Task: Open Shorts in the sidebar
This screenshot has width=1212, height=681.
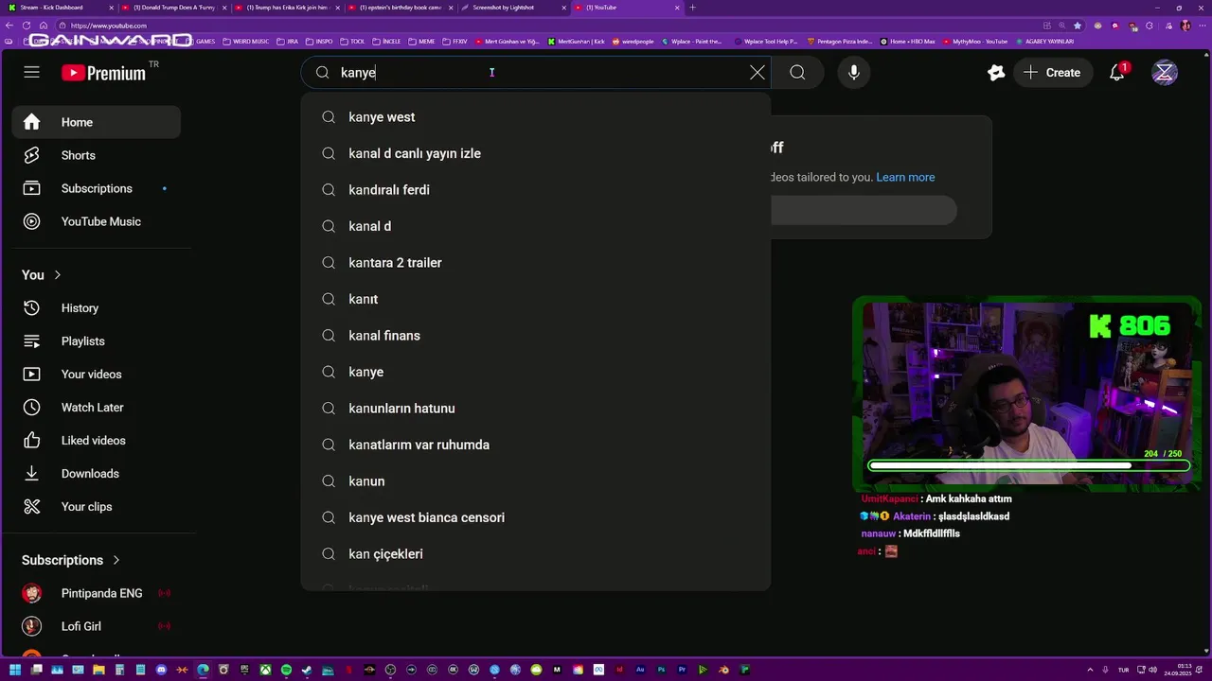Action: [x=96, y=155]
